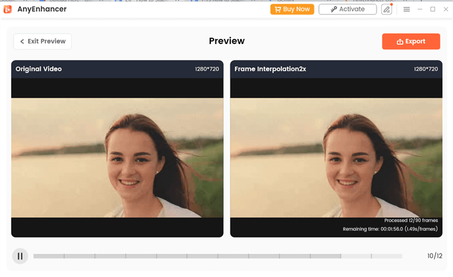Open the hamburger menu icon
453x277 pixels.
click(406, 9)
